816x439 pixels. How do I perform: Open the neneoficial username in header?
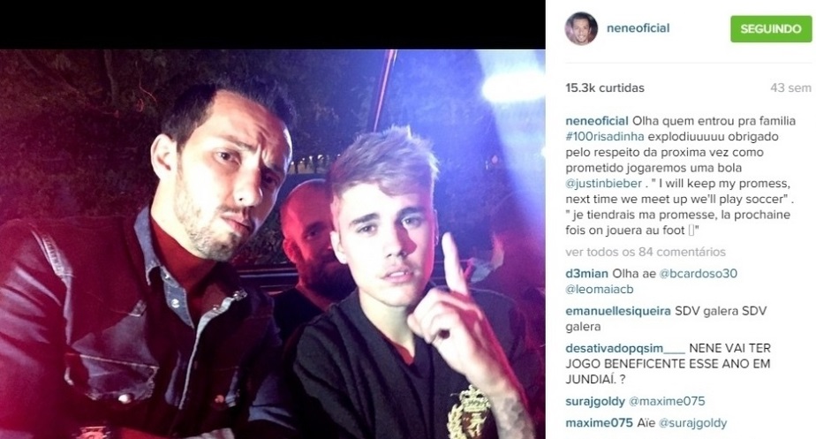click(638, 28)
